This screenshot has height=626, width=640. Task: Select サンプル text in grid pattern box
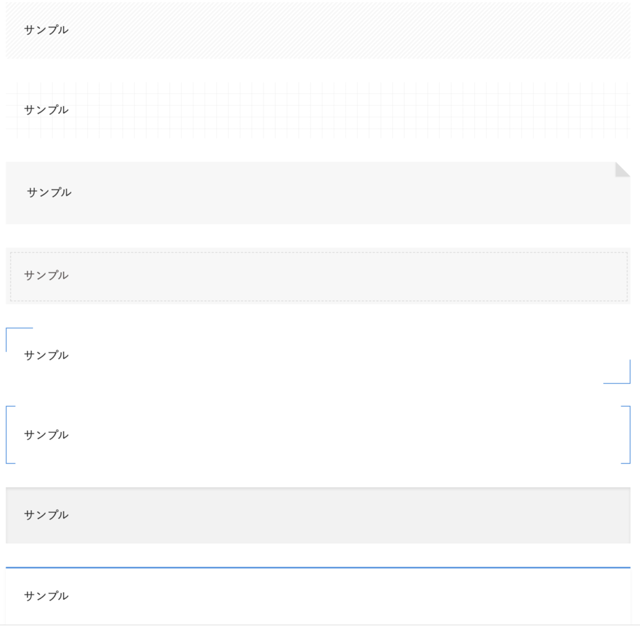pyautogui.click(x=46, y=110)
